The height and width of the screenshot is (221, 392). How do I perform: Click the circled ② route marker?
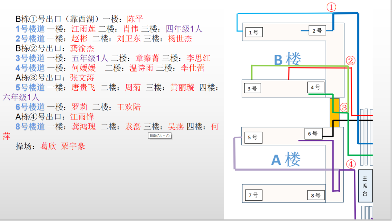point(350,60)
